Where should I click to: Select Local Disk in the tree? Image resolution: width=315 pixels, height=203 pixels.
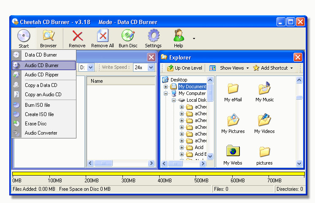(196, 100)
